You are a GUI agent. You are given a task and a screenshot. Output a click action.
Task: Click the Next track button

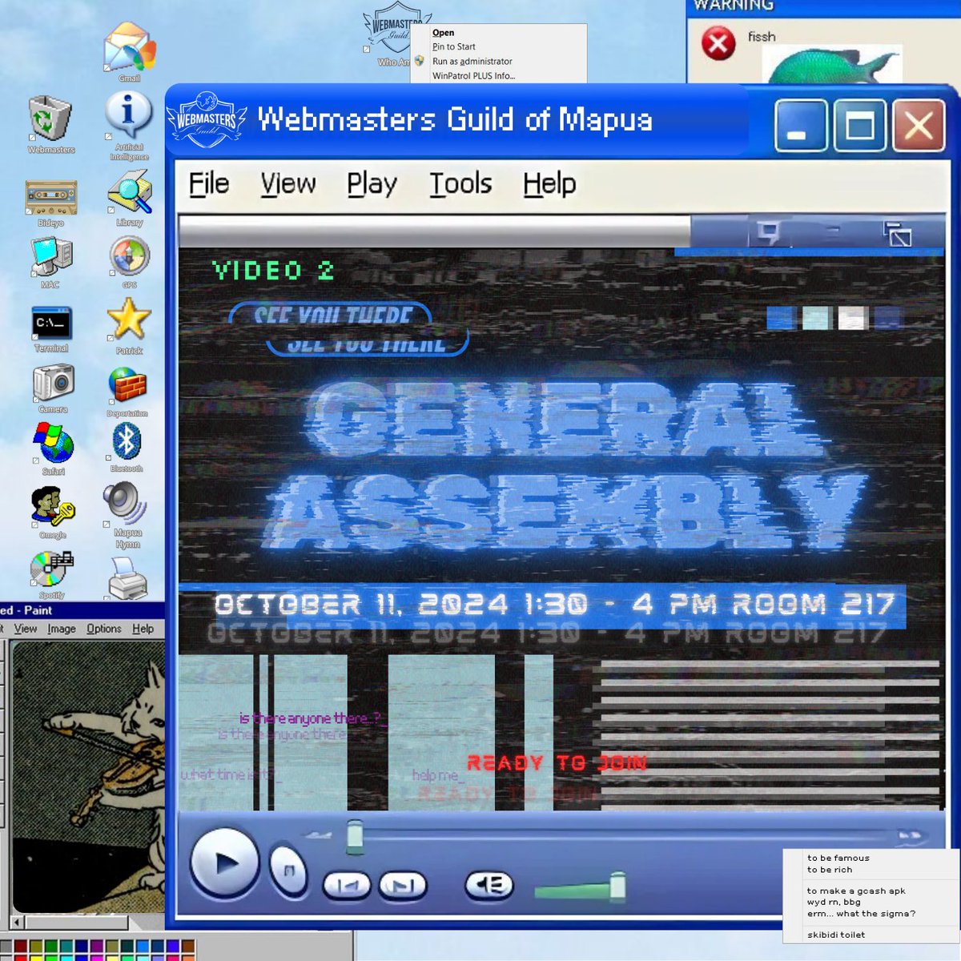point(402,886)
